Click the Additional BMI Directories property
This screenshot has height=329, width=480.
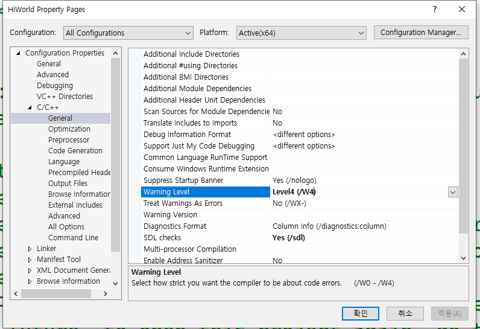click(x=186, y=77)
